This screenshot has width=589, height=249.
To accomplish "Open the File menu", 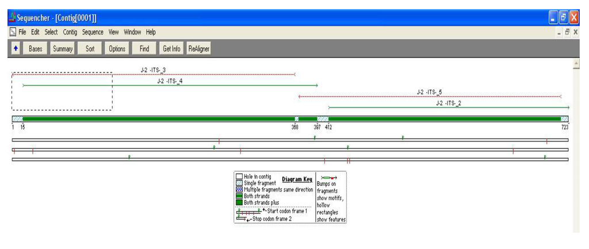I will tap(23, 32).
